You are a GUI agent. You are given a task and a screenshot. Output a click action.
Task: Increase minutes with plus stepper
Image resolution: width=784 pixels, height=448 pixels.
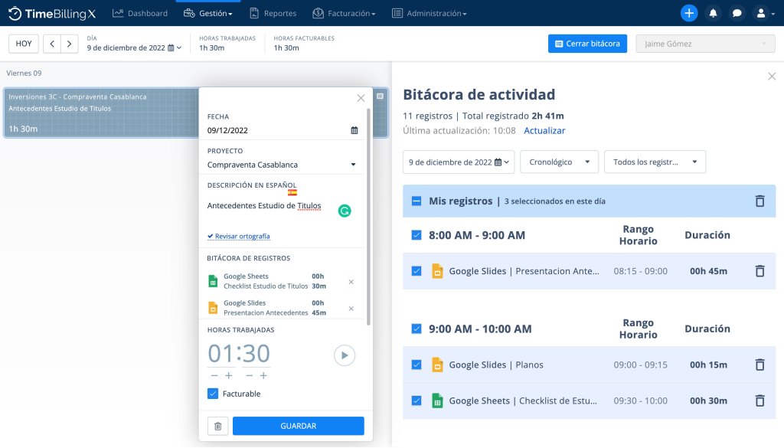click(263, 375)
